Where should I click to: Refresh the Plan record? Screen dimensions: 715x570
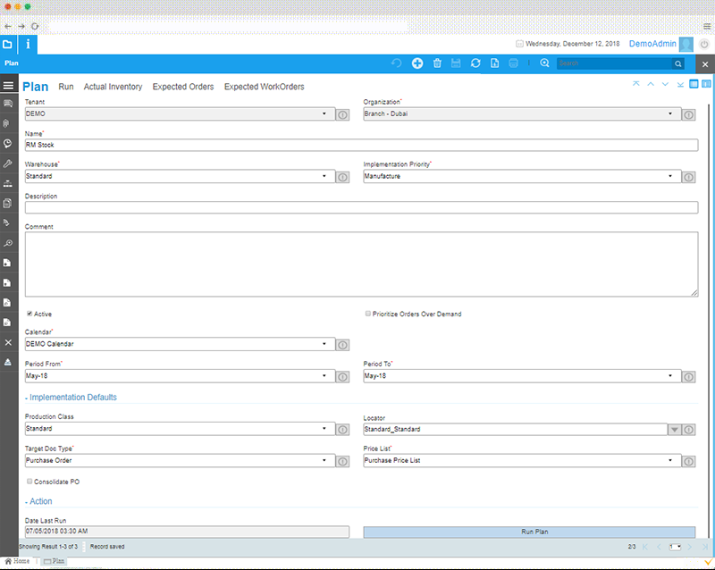[x=475, y=63]
